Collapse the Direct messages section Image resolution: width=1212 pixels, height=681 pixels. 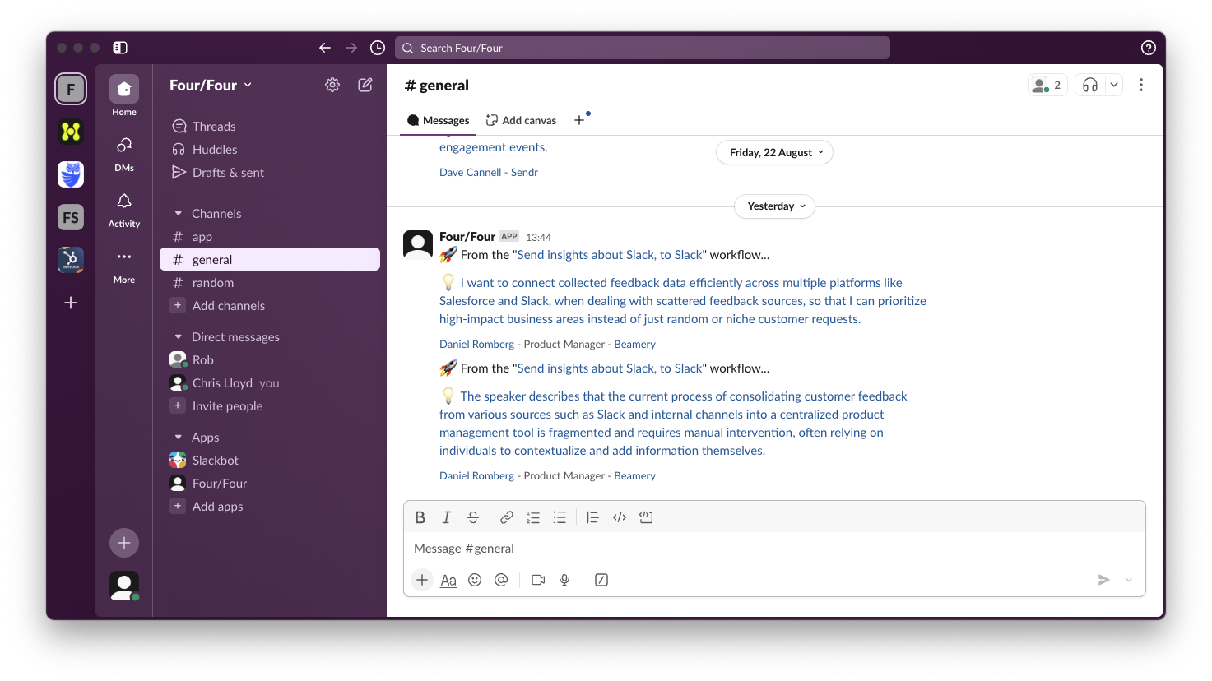(x=179, y=336)
